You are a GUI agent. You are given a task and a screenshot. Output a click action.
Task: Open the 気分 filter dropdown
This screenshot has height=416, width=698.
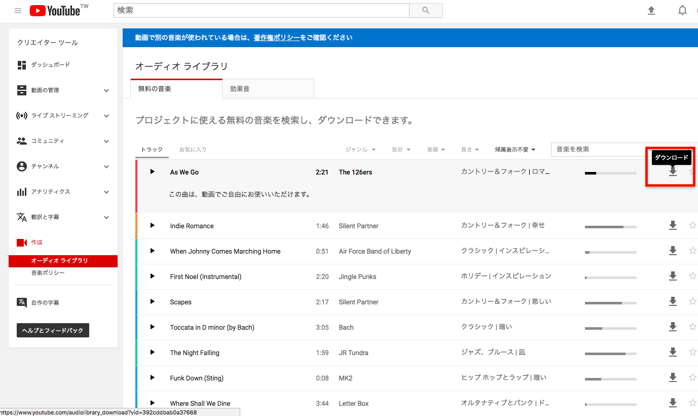point(401,150)
